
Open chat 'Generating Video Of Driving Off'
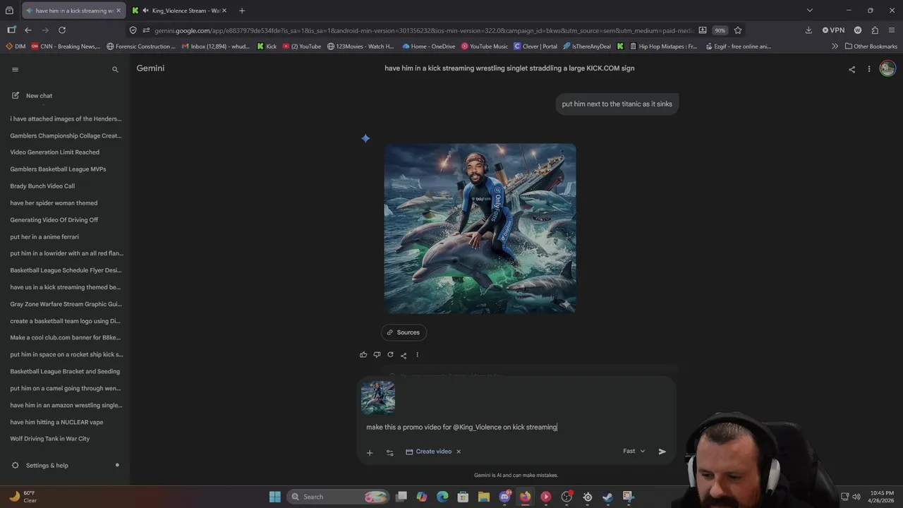(x=54, y=220)
